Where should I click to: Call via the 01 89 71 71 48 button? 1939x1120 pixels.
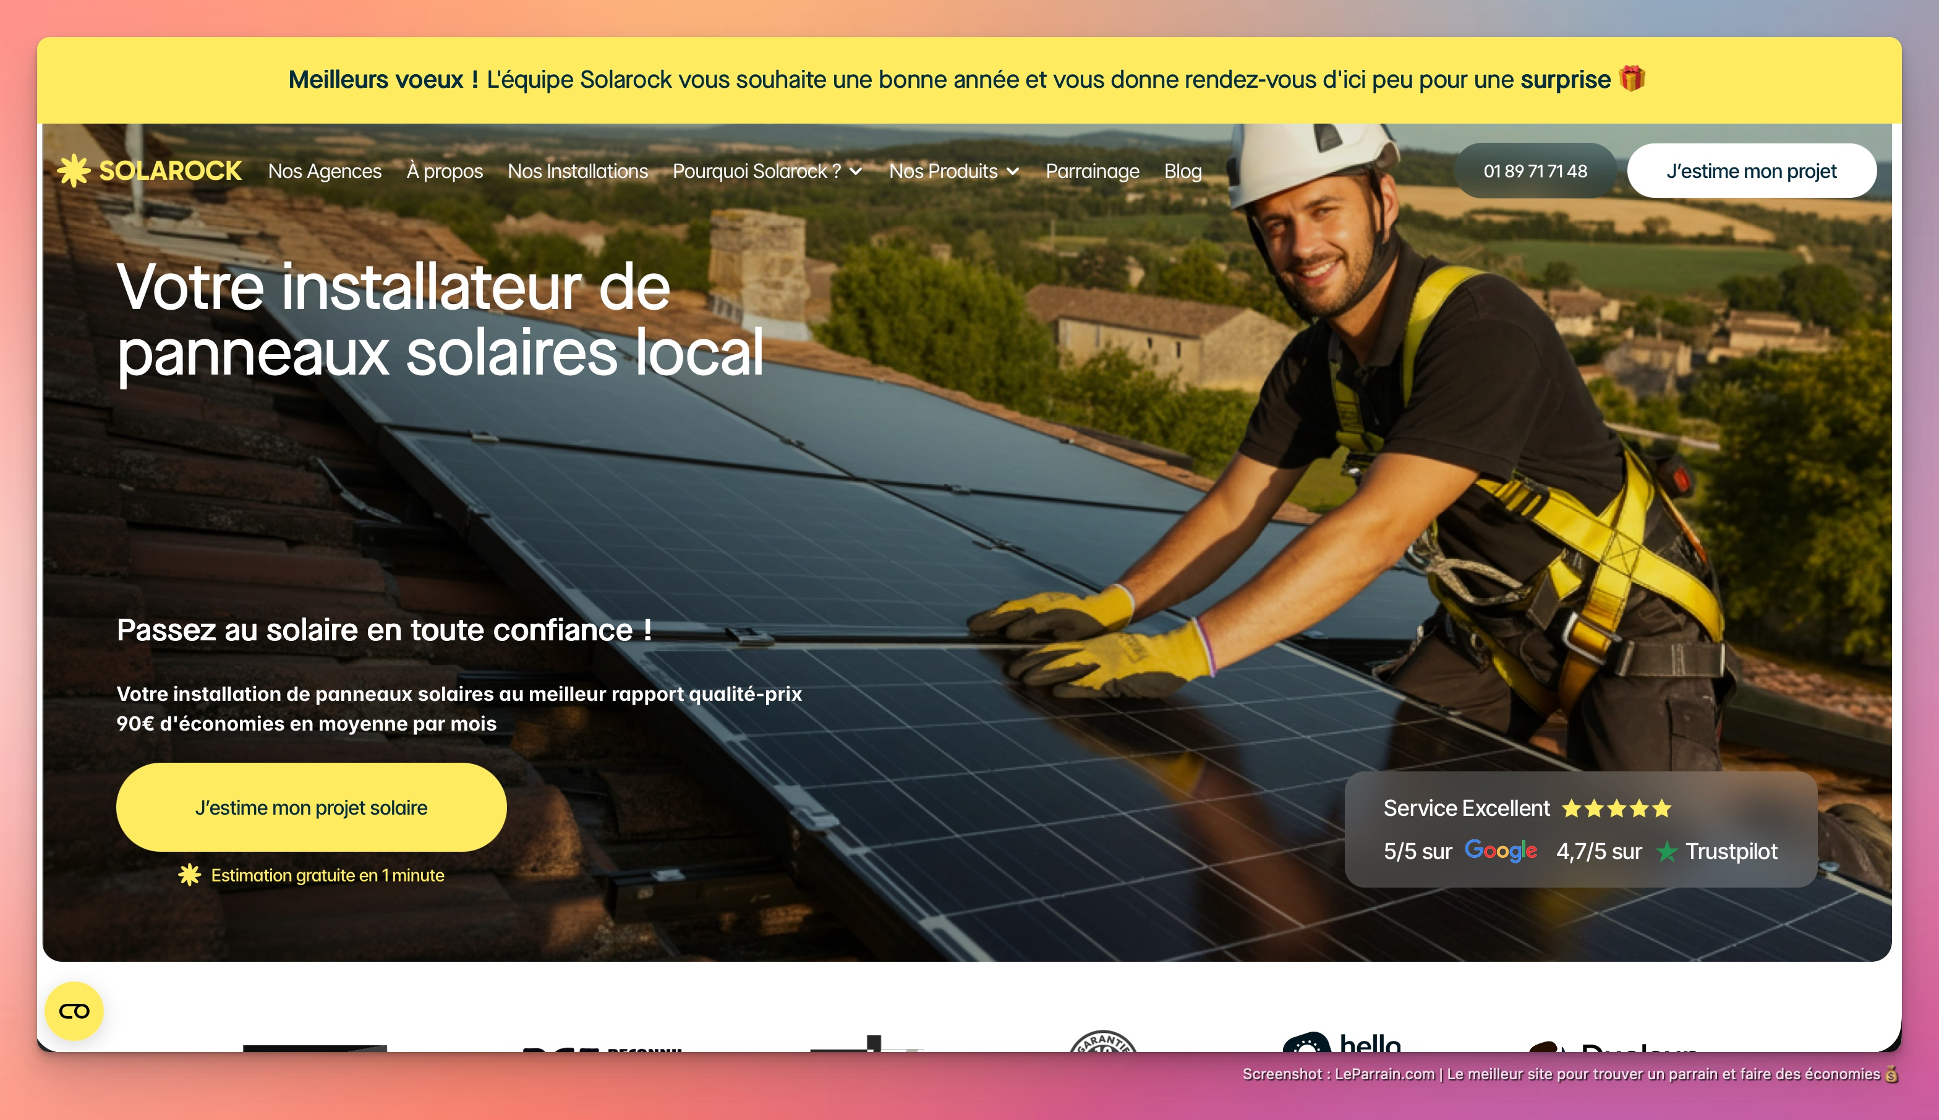click(1535, 171)
